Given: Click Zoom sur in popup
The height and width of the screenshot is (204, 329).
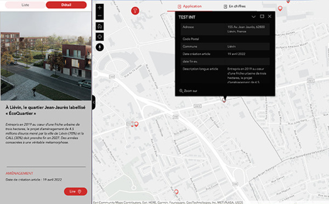Looking at the screenshot, I should (x=188, y=91).
